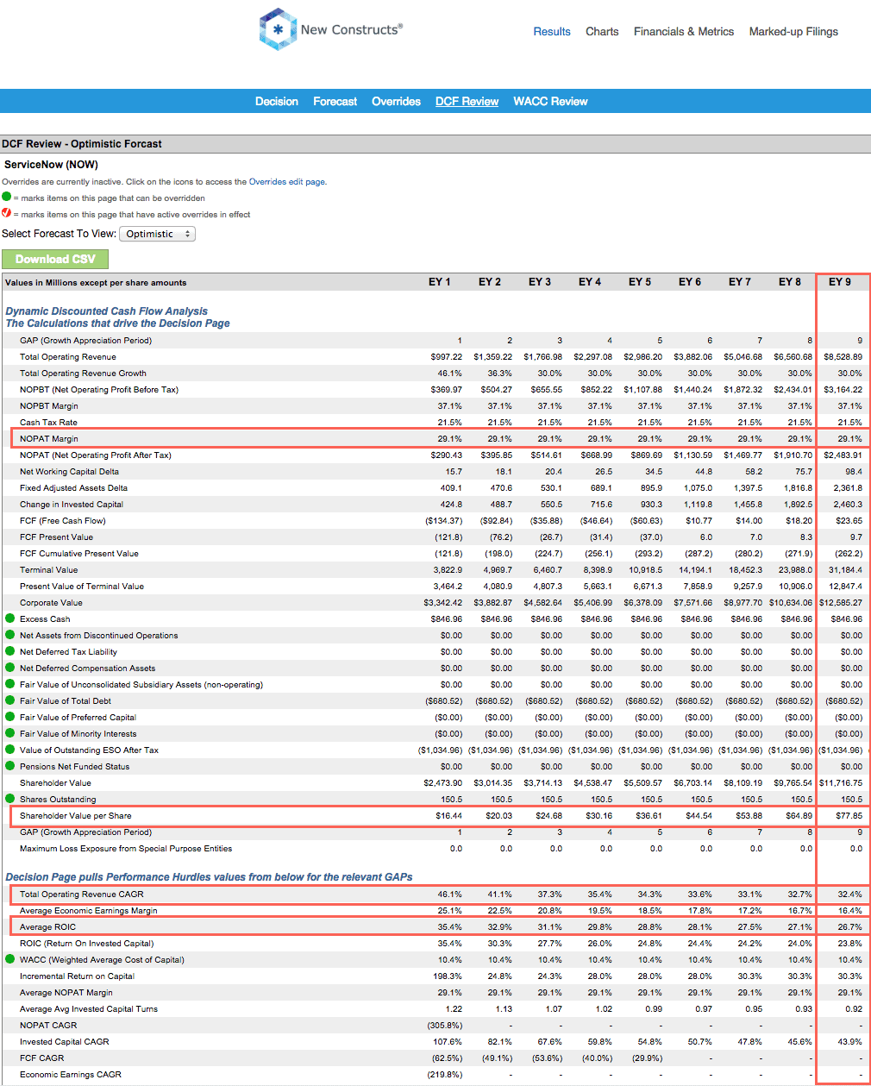Select the DCF Review tab
Screen dimensions: 871x1086
pyautogui.click(x=467, y=101)
